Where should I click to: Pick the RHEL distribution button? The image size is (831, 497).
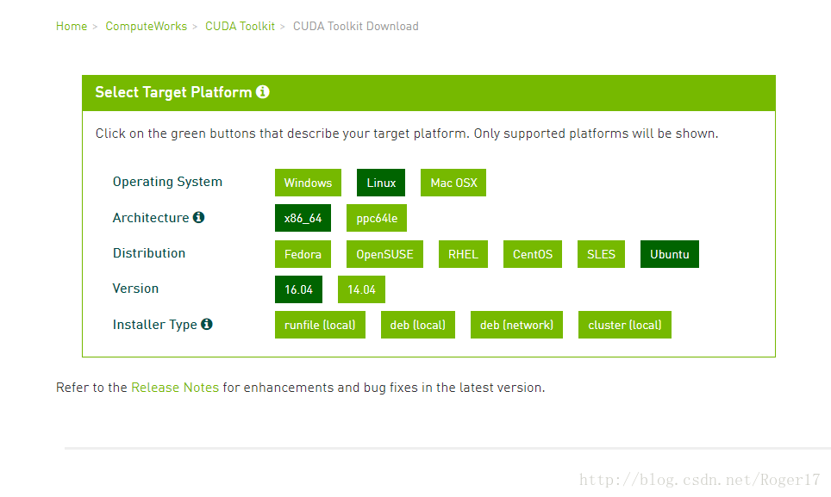pos(463,254)
